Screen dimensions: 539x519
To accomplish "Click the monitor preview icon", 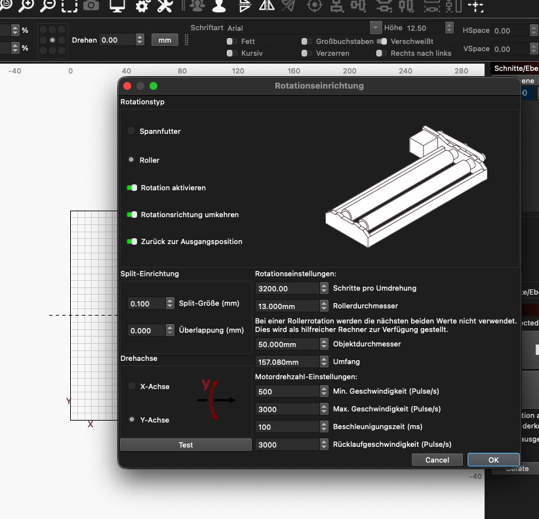I will 117,6.
